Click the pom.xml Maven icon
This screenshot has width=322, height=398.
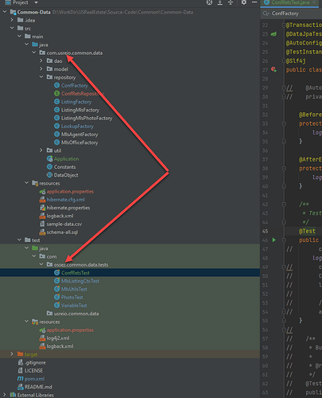[x=21, y=379]
